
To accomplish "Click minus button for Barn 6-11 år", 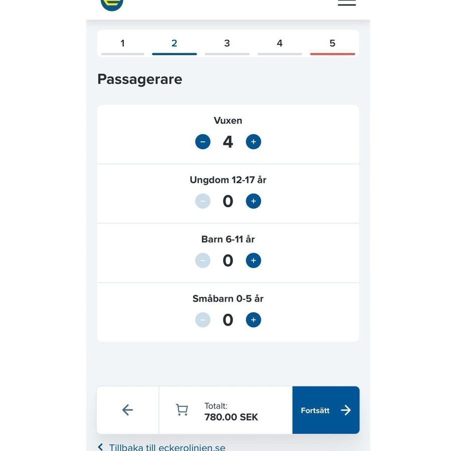I will point(203,261).
